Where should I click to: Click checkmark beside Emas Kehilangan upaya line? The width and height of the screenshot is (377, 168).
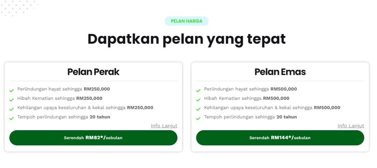click(x=198, y=109)
